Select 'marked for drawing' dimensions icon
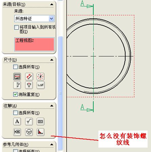The height and width of the screenshot is (152, 151). [17, 77]
